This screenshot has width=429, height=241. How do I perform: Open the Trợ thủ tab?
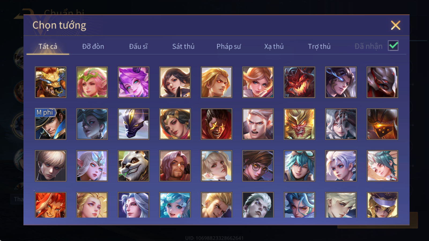(319, 46)
